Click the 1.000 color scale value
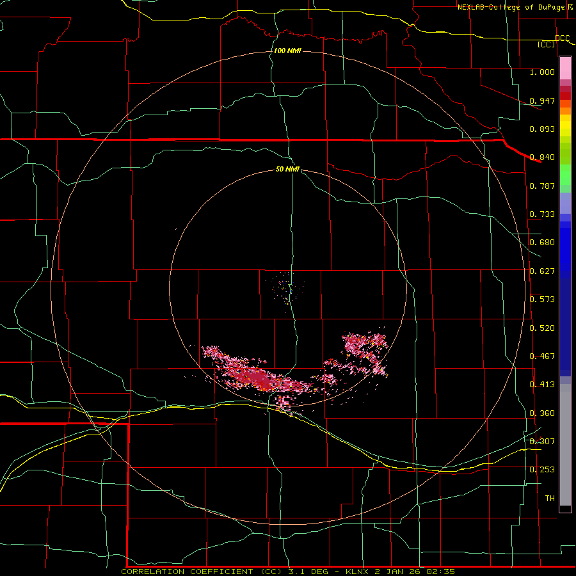Screen dimensions: 576x576 tap(542, 72)
